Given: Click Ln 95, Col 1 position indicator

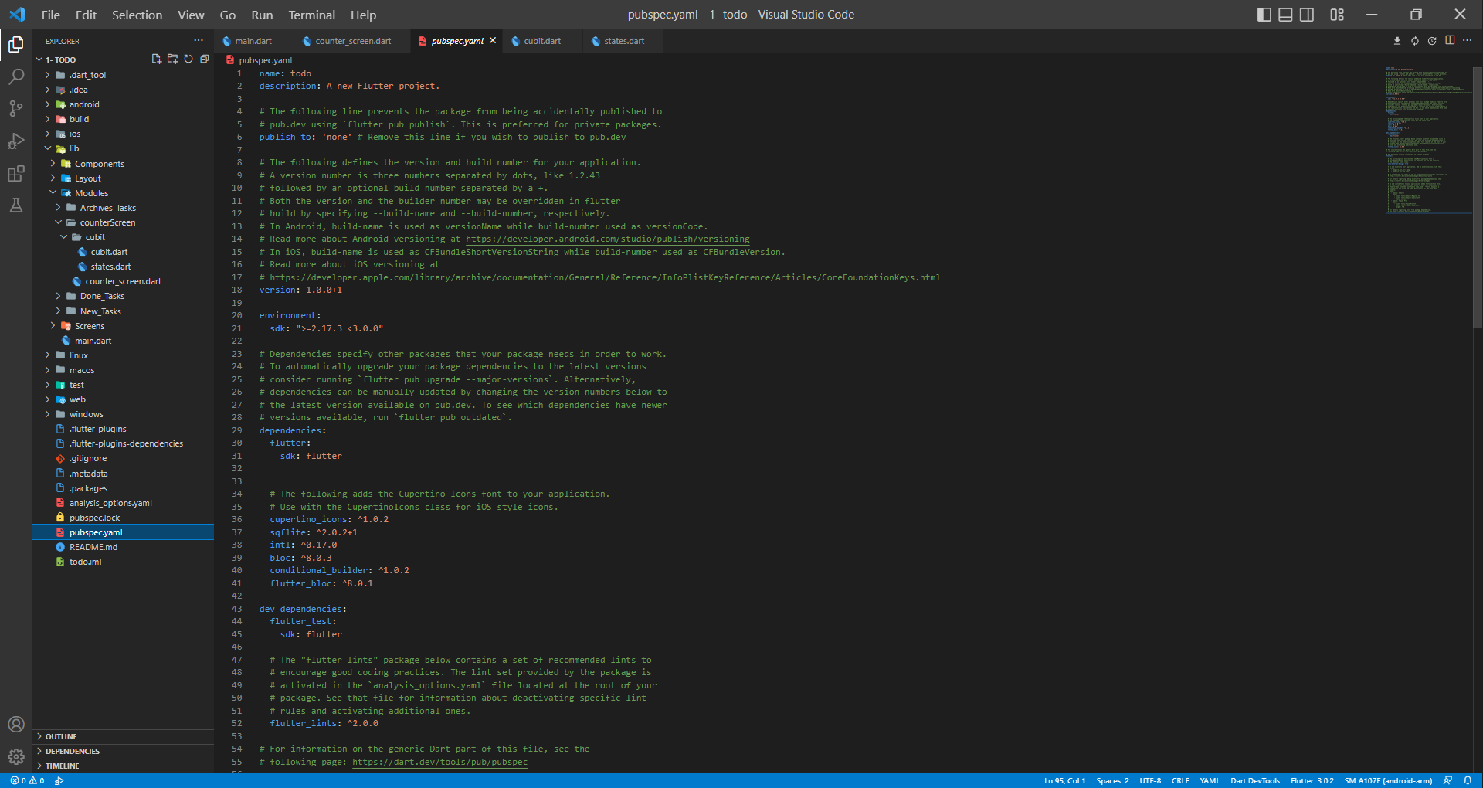Looking at the screenshot, I should pos(1064,780).
